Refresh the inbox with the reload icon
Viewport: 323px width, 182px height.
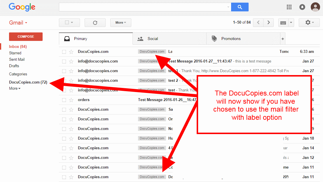coord(95,22)
